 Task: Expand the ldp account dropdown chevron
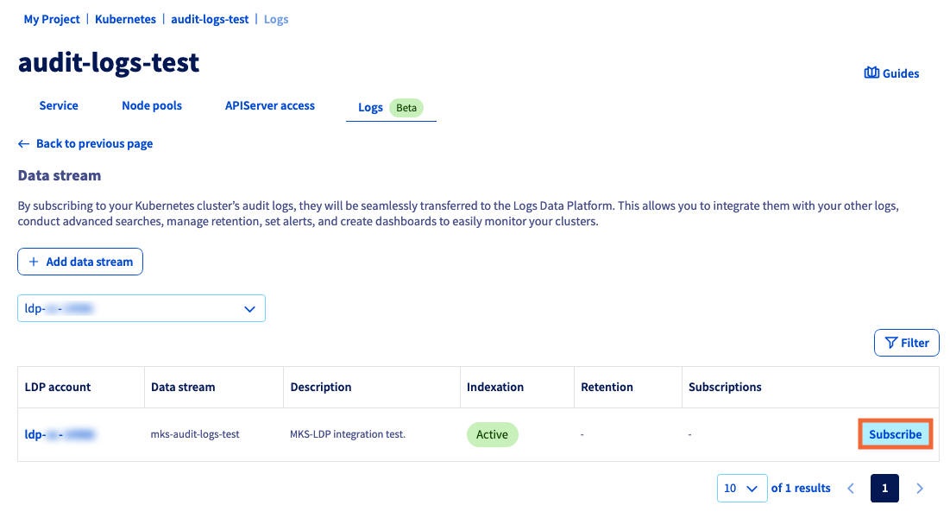click(x=250, y=308)
